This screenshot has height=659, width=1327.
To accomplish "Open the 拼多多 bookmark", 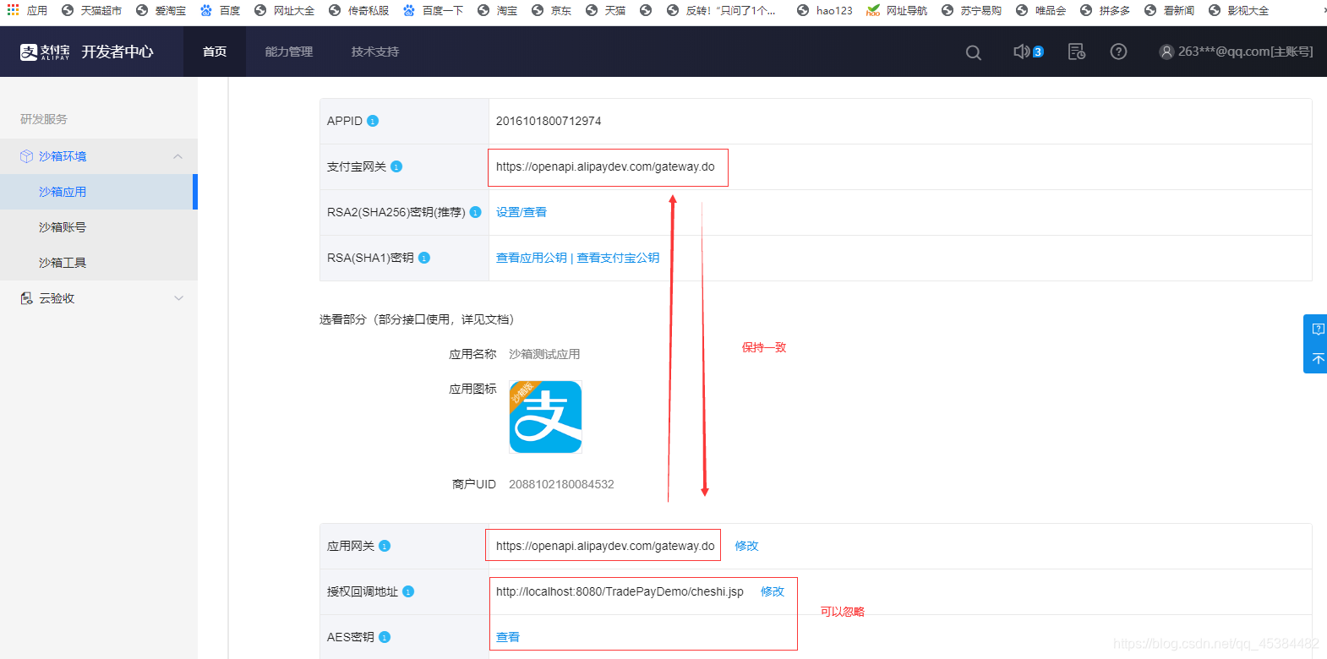I will tap(1105, 10).
